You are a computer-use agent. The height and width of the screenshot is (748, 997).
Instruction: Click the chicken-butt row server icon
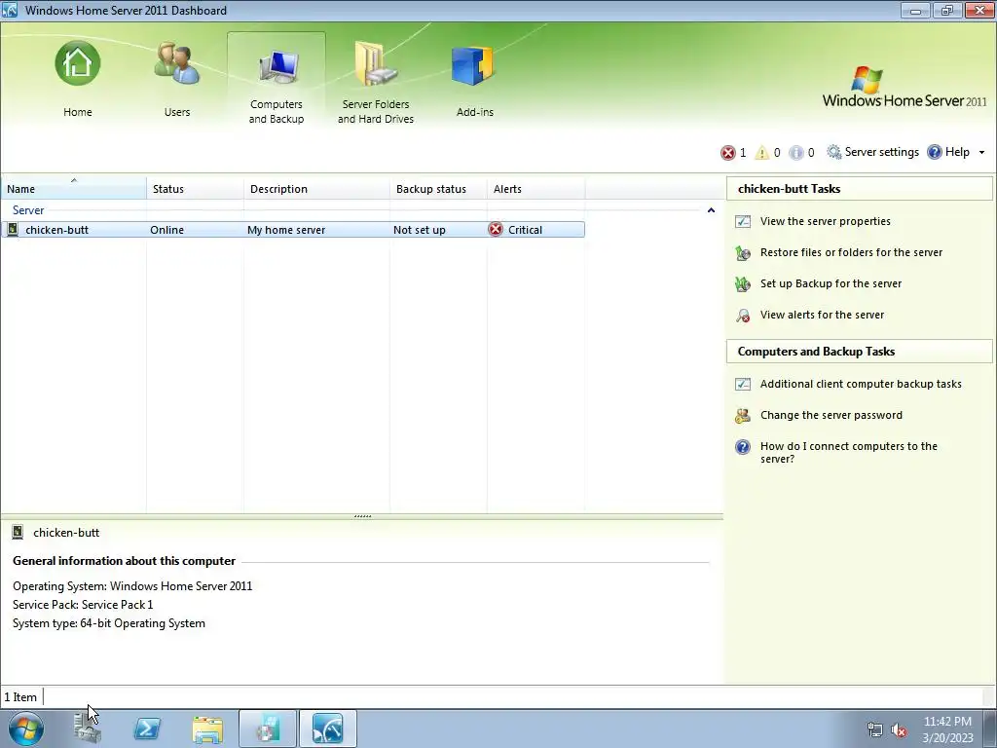point(13,230)
